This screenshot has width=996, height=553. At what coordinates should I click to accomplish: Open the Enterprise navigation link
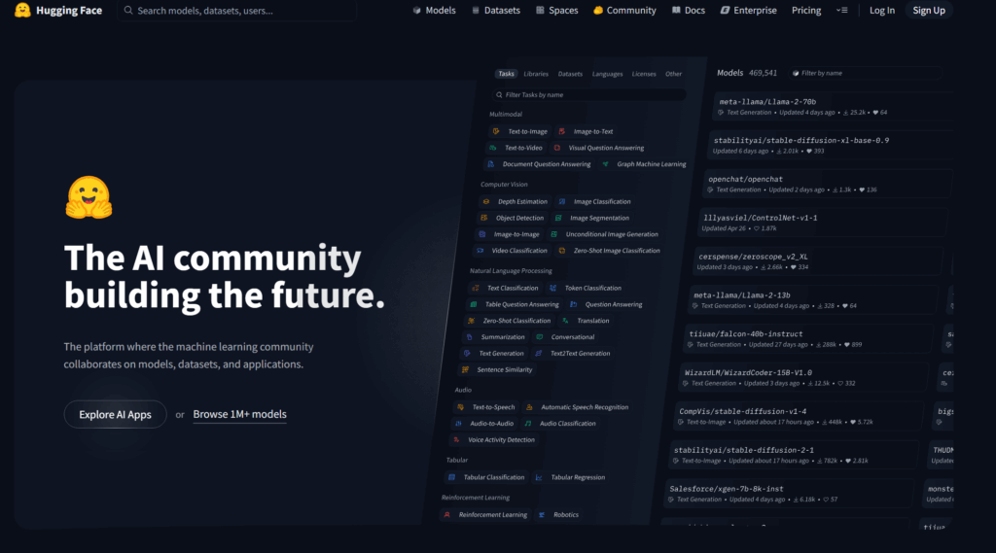click(x=748, y=10)
